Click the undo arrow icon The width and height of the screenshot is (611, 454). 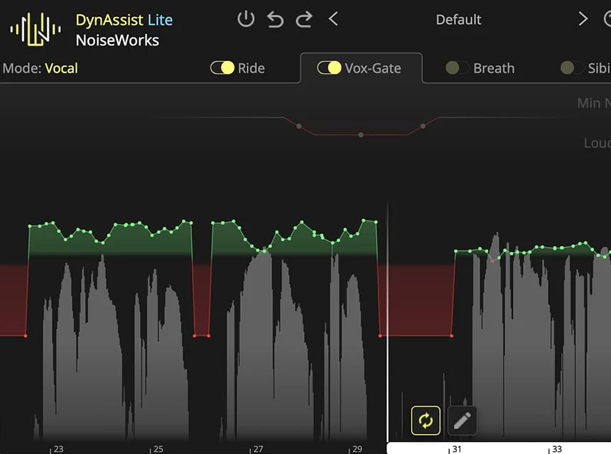point(275,19)
